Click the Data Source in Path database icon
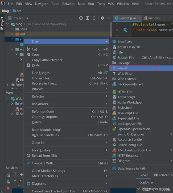This screenshot has width=173, height=193. [x=114, y=168]
